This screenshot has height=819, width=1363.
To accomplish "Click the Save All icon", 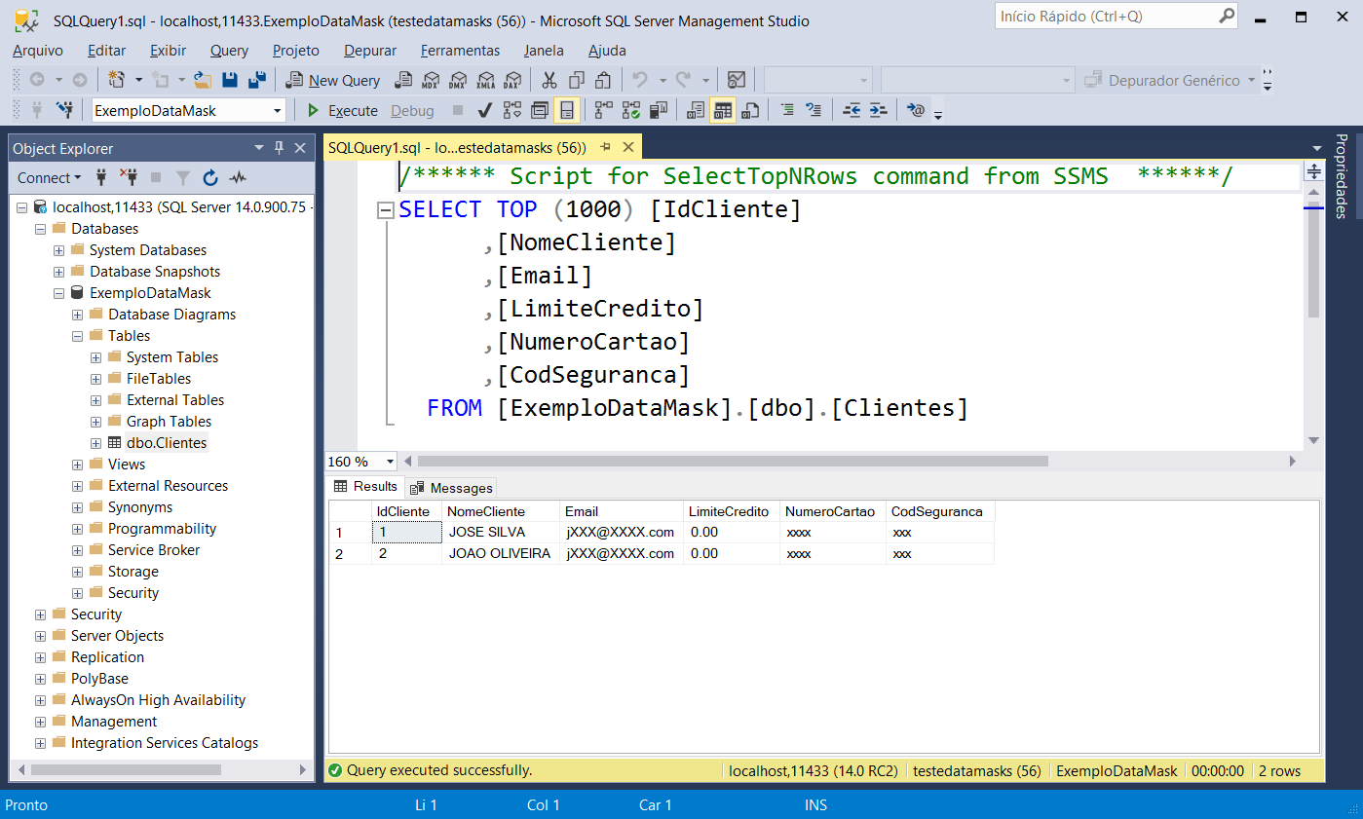I will tap(257, 80).
